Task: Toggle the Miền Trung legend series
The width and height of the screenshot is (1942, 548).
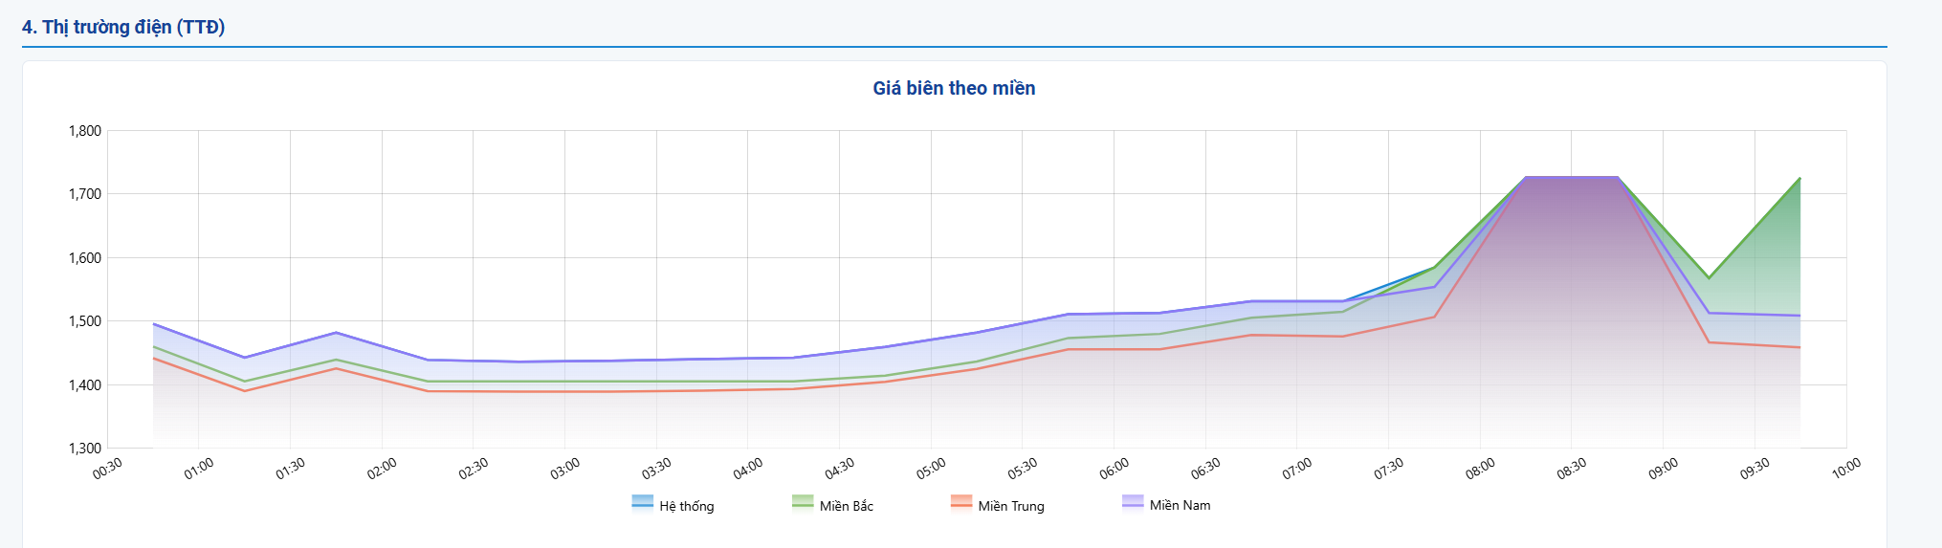Action: 998,505
